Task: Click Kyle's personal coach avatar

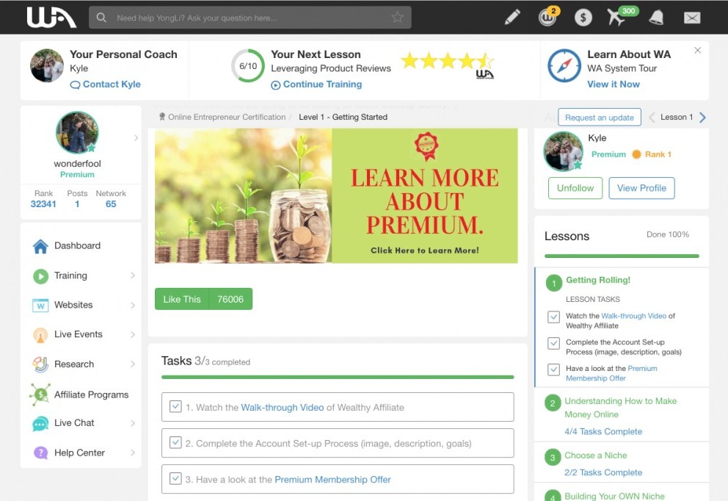Action: point(47,65)
